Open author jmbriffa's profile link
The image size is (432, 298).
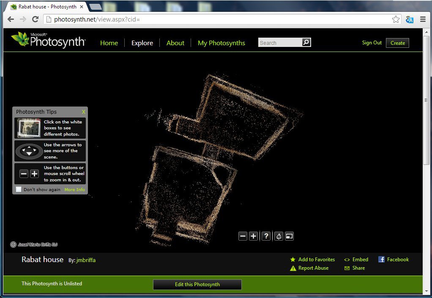[x=86, y=260]
